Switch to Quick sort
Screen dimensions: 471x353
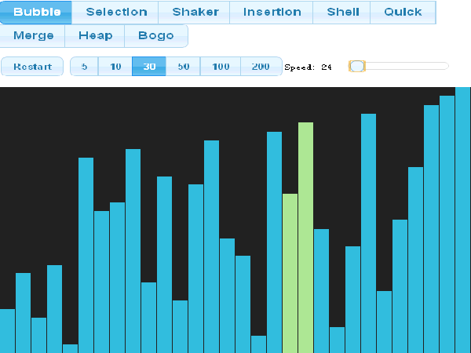(x=403, y=13)
